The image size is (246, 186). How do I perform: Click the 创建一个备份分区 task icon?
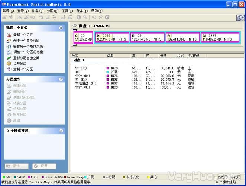[x=9, y=41]
